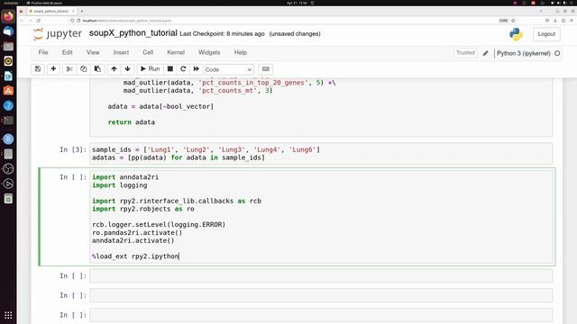Open the Kernel menu

(176, 52)
